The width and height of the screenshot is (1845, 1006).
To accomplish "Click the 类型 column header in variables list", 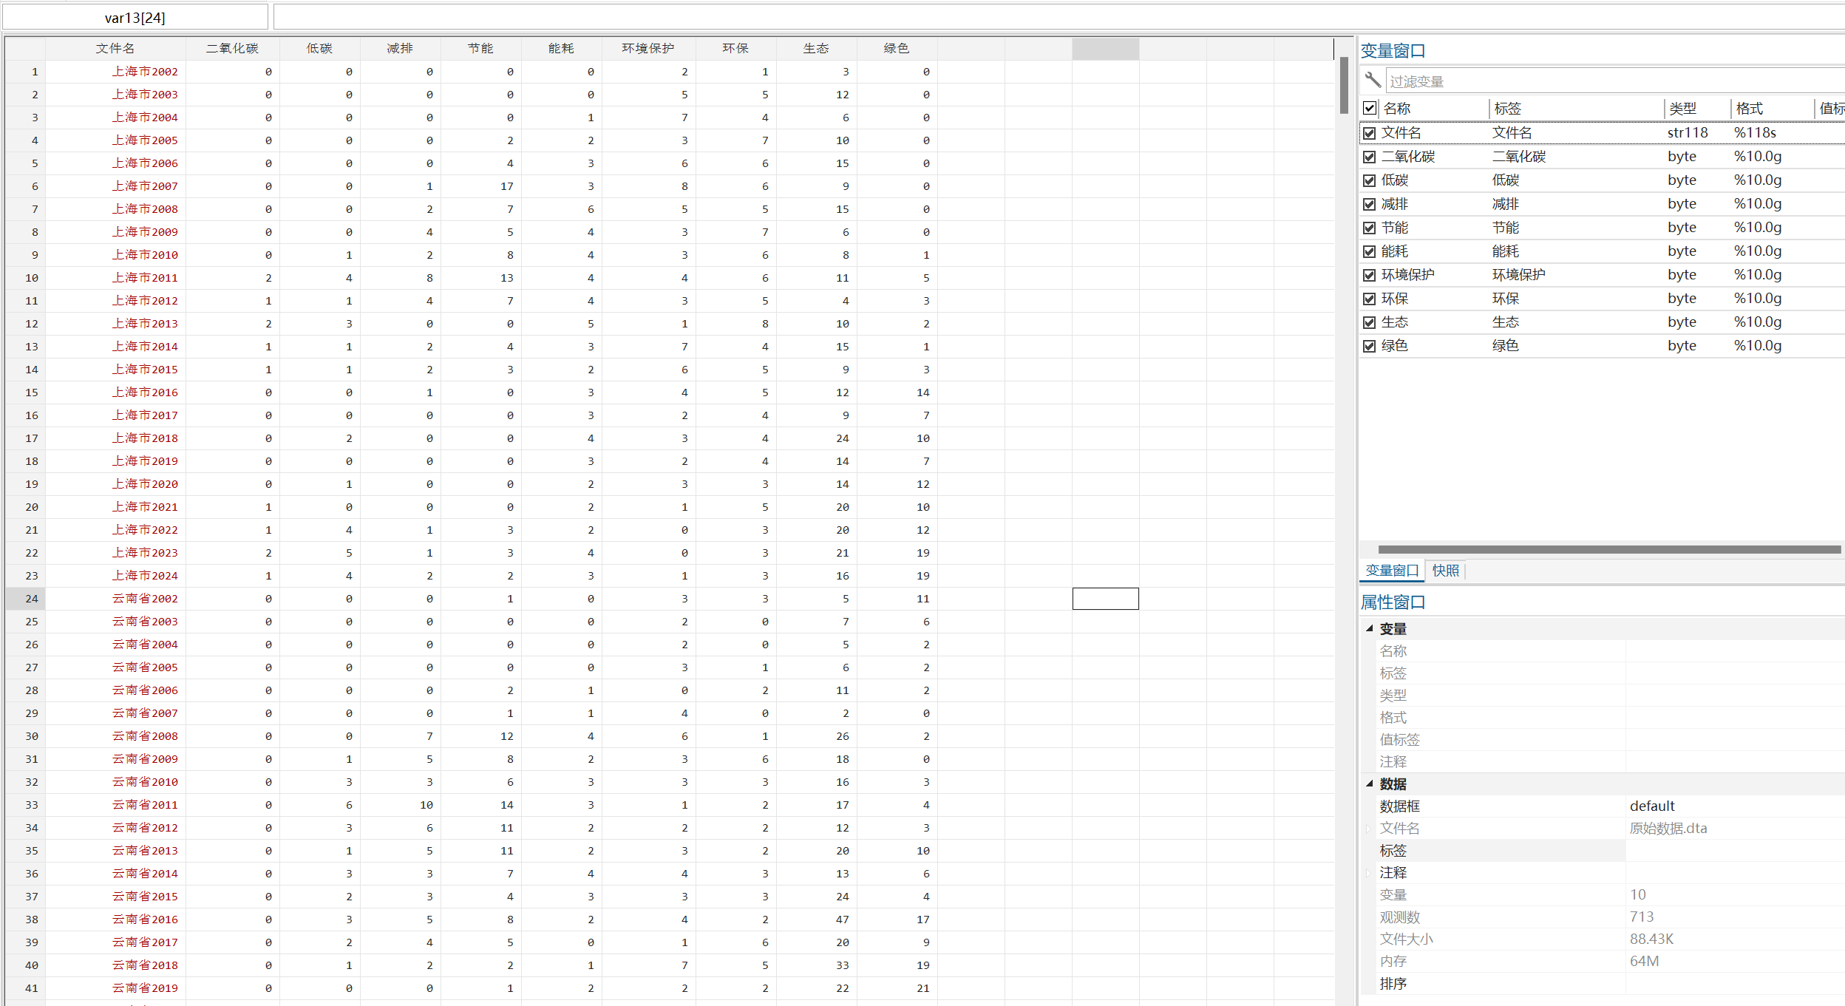I will click(x=1683, y=109).
